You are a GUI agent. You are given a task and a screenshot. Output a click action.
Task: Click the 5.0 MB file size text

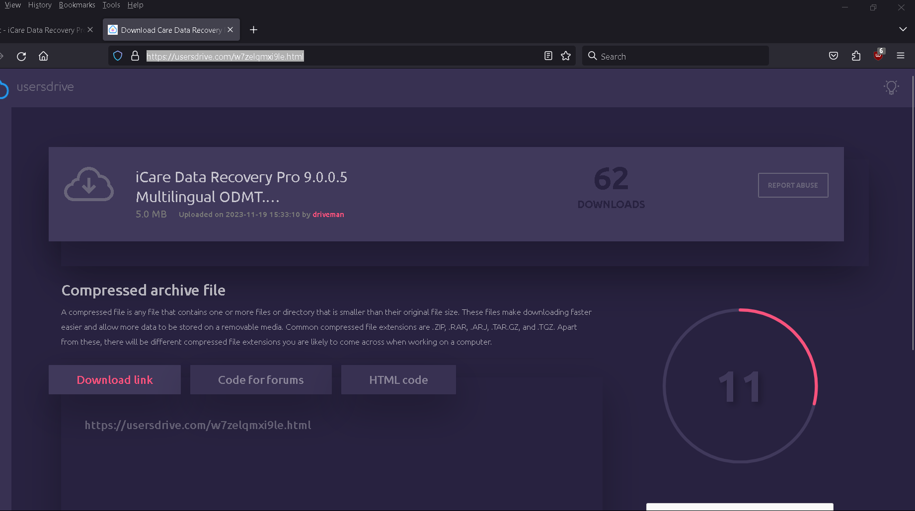click(x=151, y=214)
